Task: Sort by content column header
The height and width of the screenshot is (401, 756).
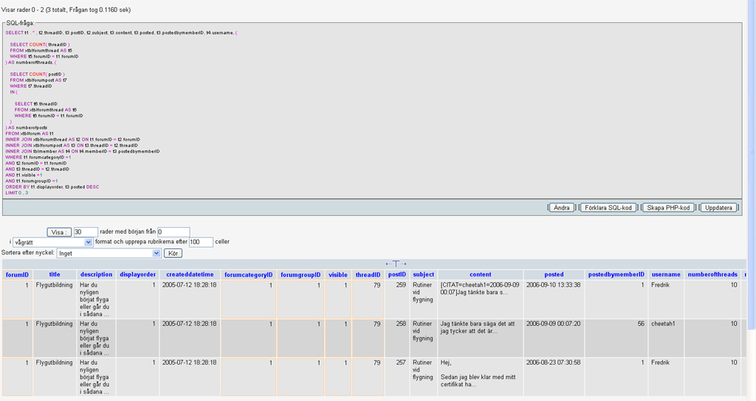Action: (x=480, y=274)
